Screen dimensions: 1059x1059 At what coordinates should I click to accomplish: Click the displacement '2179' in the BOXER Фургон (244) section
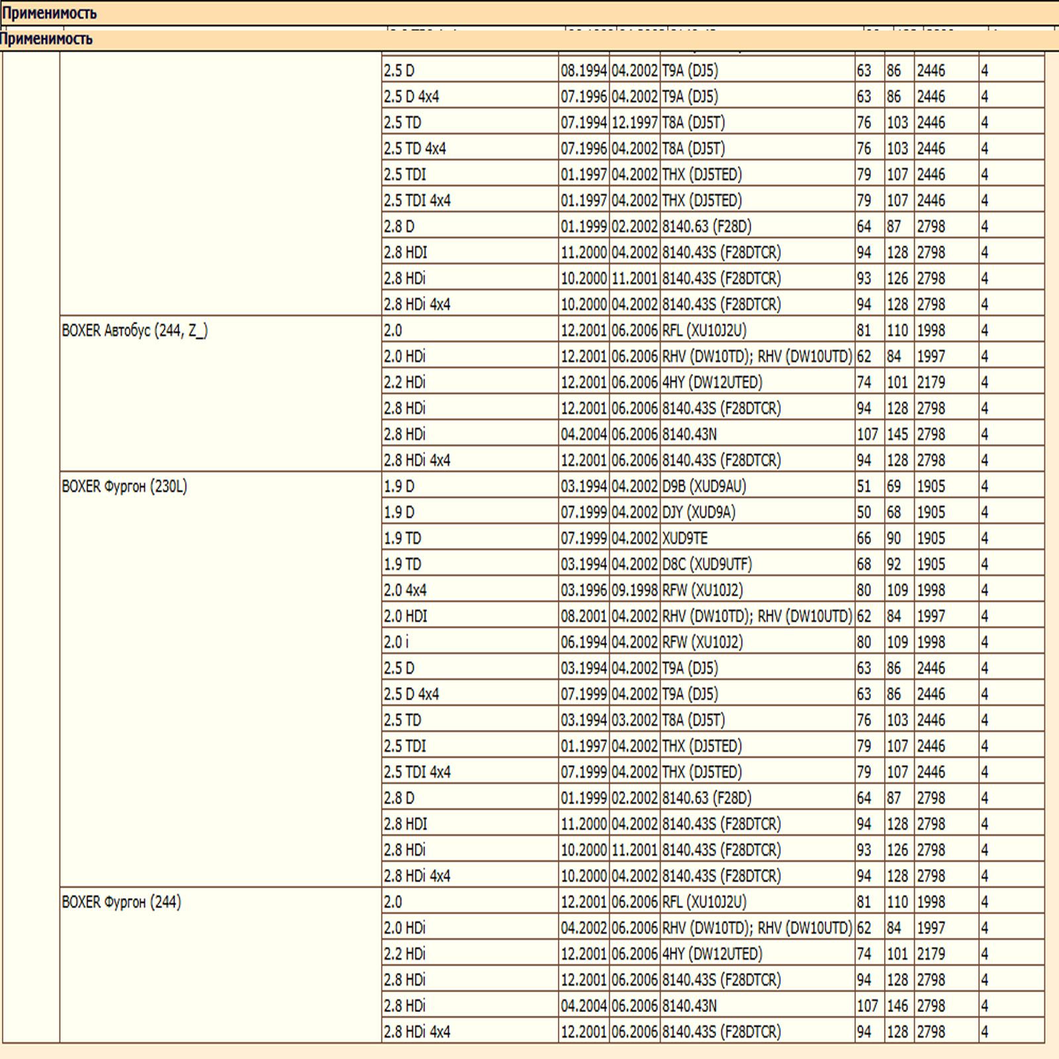click(x=931, y=954)
